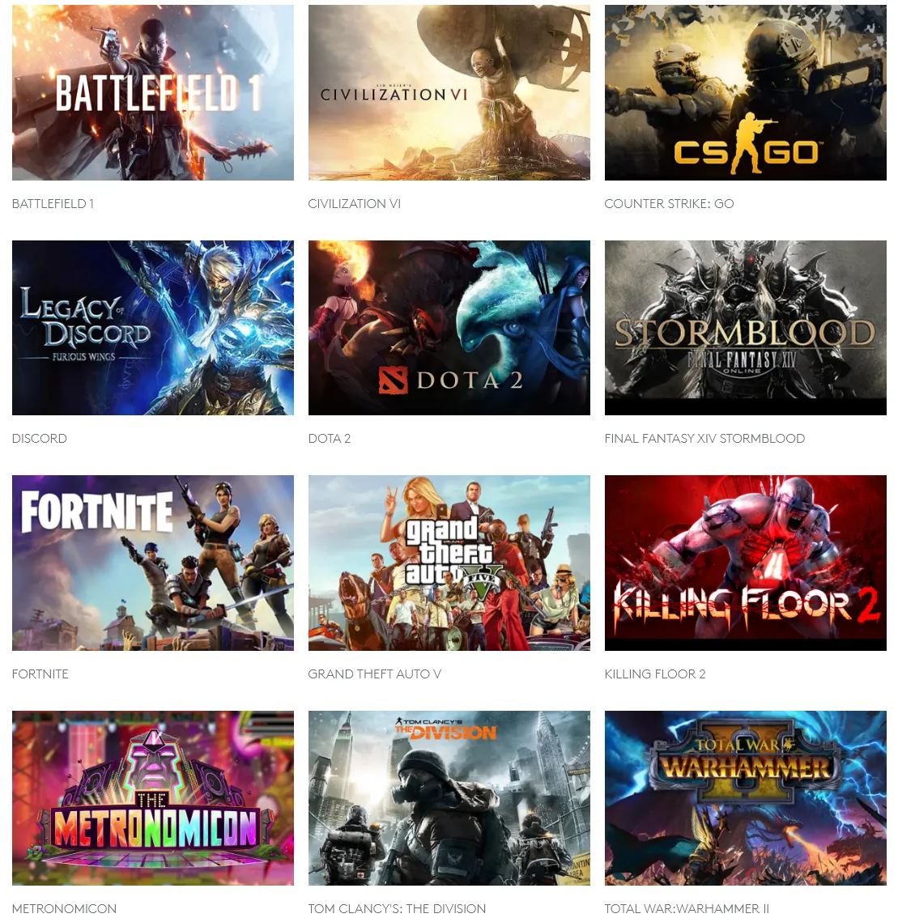Click the DISCORD caption link
Image resolution: width=898 pixels, height=918 pixels.
(x=39, y=439)
